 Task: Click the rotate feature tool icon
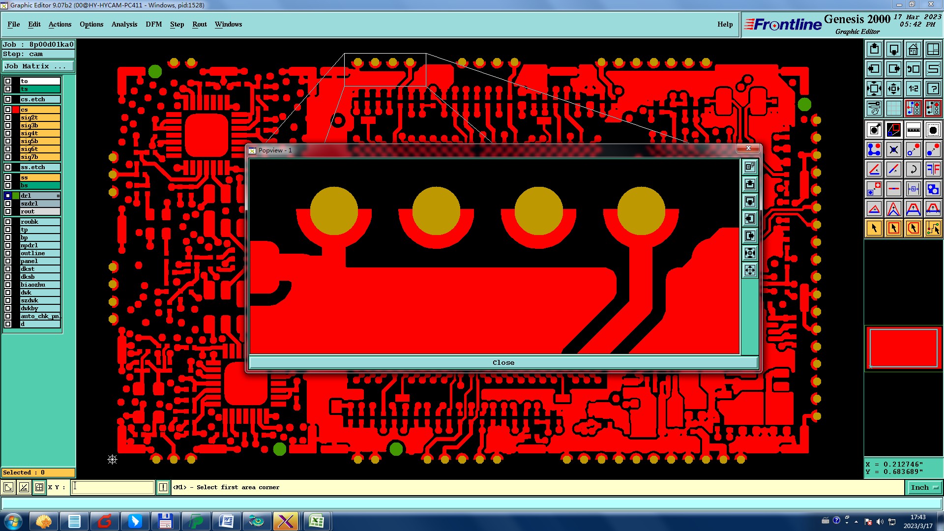913,169
